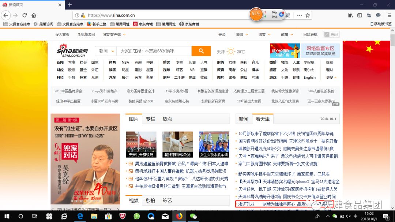Click the chat bubble toolbar icon
Viewport: 395px width, 222px height.
click(x=378, y=15)
